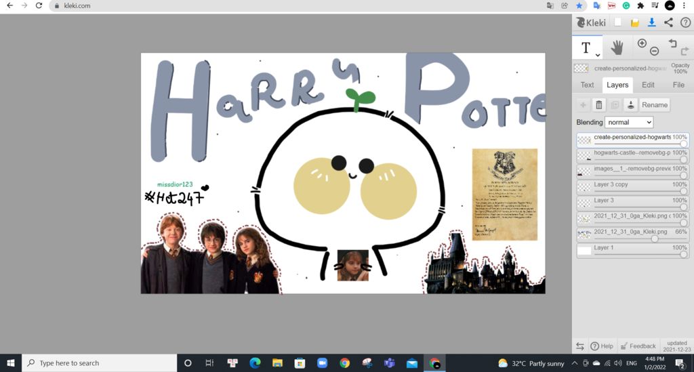Click the Help link at panel bottom

[x=602, y=346]
